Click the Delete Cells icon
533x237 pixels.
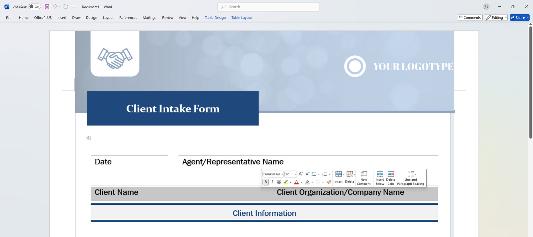tap(391, 174)
